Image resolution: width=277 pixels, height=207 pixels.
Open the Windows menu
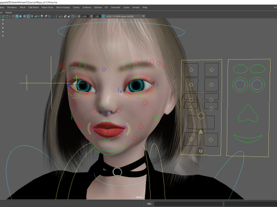click(12, 7)
